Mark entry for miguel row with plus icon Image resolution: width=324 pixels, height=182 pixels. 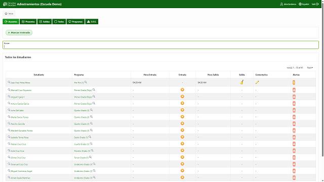pos(182,97)
